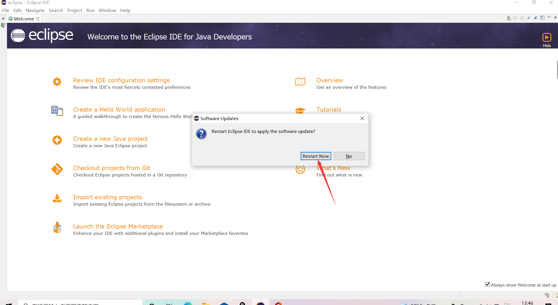558x305 pixels.
Task: Click the Home icon in Welcome toolbar
Action: coord(509,18)
